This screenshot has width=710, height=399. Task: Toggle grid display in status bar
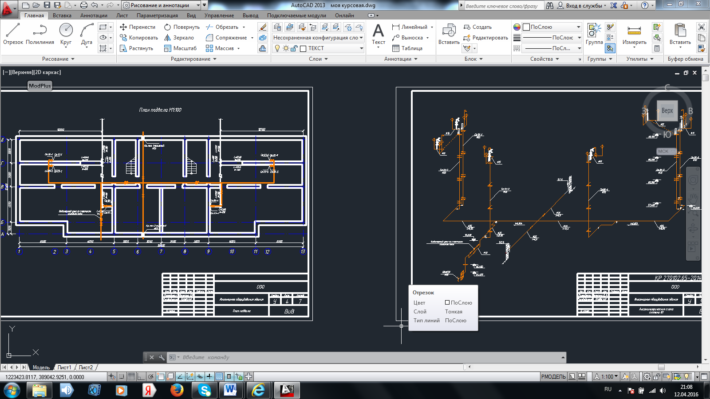[131, 376]
